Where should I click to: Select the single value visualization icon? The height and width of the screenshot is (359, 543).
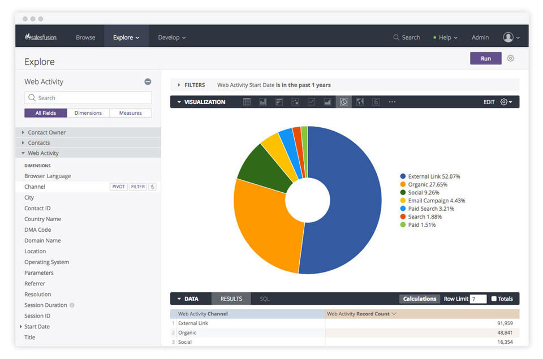point(376,102)
